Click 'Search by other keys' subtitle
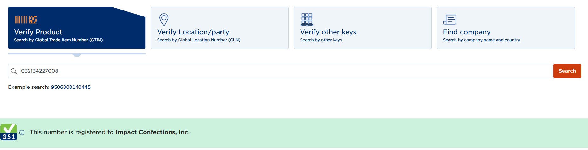Image resolution: width=588 pixels, height=150 pixels. [x=321, y=40]
